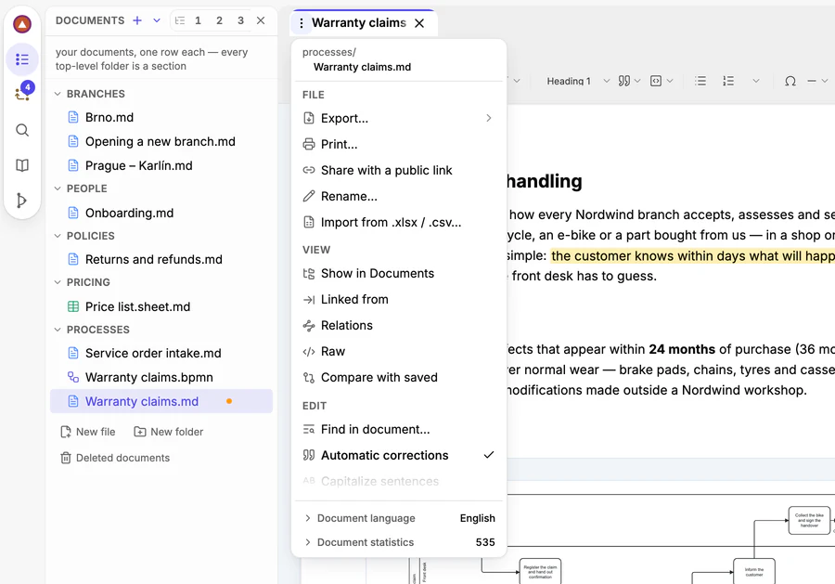Choose Find in document...
The image size is (835, 584).
click(398, 430)
